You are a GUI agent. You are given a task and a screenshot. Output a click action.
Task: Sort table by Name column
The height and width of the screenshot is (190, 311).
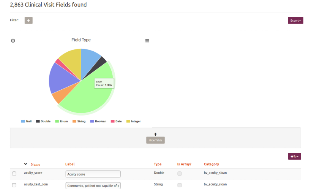point(35,165)
